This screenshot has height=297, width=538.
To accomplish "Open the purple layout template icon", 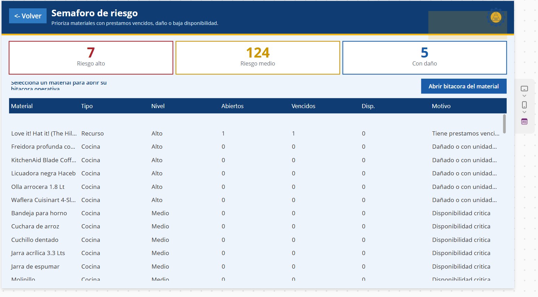I will pos(524,122).
